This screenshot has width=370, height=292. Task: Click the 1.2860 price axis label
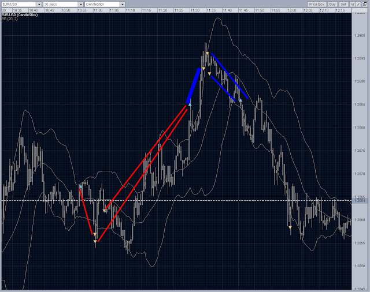[x=360, y=220]
